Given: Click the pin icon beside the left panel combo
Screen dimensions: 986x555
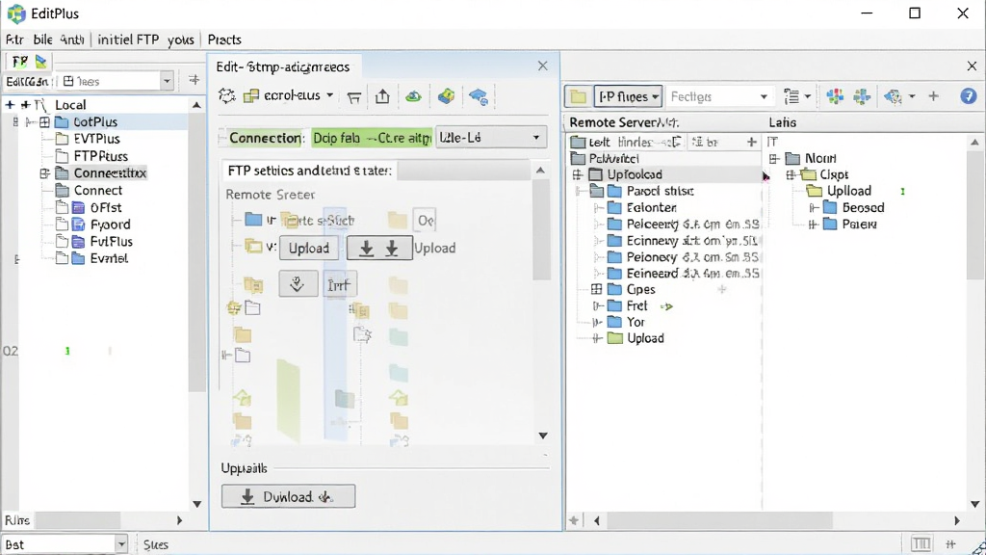Looking at the screenshot, I should tap(194, 80).
